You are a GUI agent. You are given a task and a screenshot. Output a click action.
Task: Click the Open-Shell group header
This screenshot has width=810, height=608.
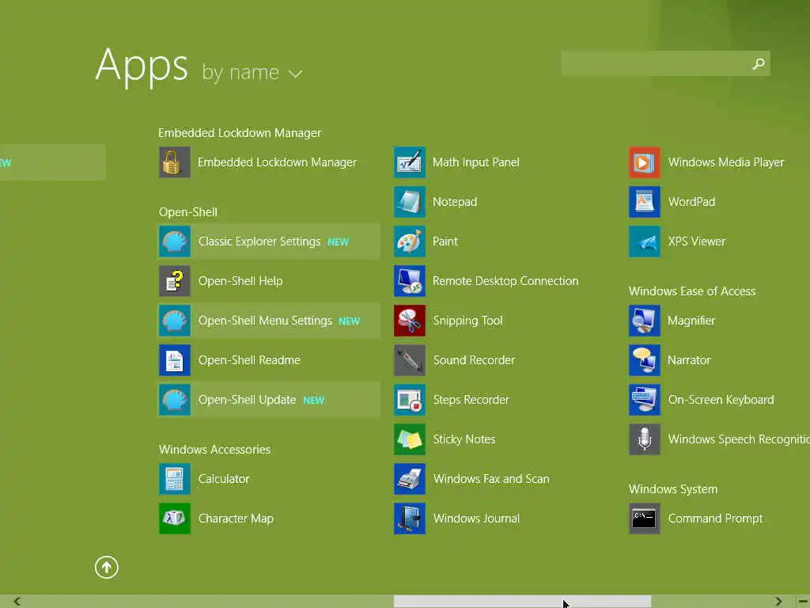[x=188, y=212]
